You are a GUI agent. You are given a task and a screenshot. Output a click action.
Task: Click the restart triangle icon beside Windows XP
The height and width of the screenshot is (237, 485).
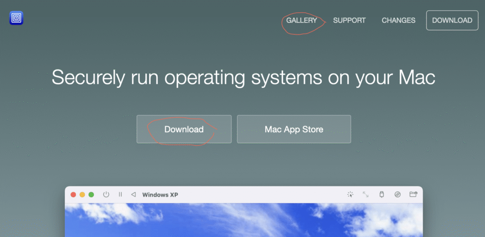tap(133, 195)
